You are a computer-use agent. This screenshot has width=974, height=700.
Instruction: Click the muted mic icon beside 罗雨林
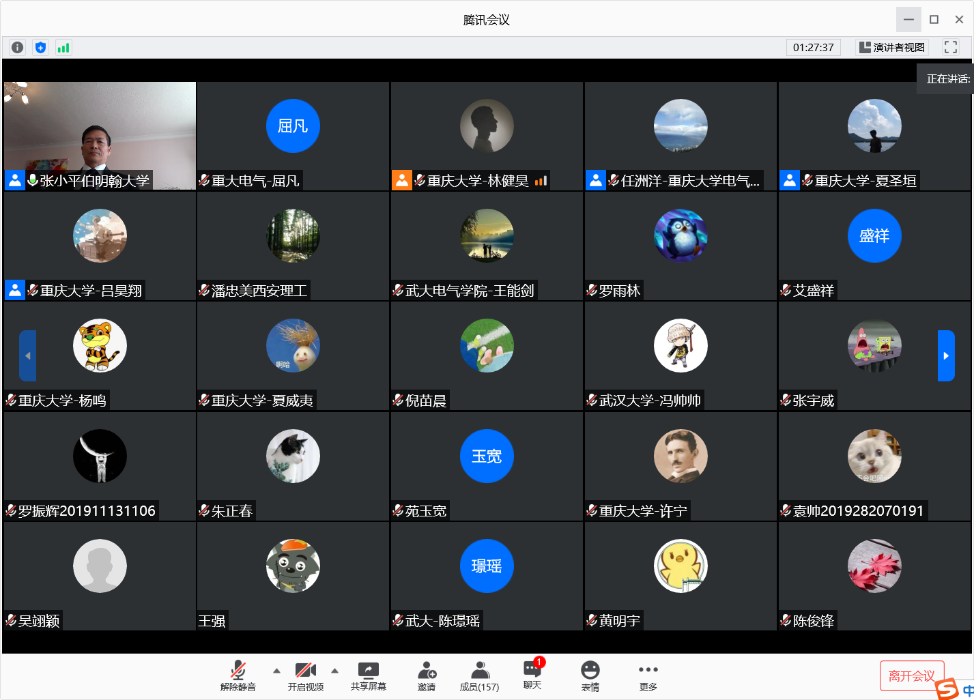click(592, 290)
